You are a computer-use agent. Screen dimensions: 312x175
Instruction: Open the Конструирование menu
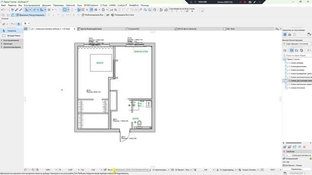point(32,5)
